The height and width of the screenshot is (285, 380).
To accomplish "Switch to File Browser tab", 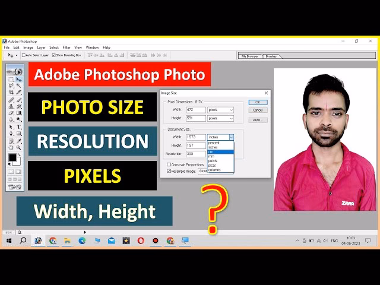I will (249, 56).
